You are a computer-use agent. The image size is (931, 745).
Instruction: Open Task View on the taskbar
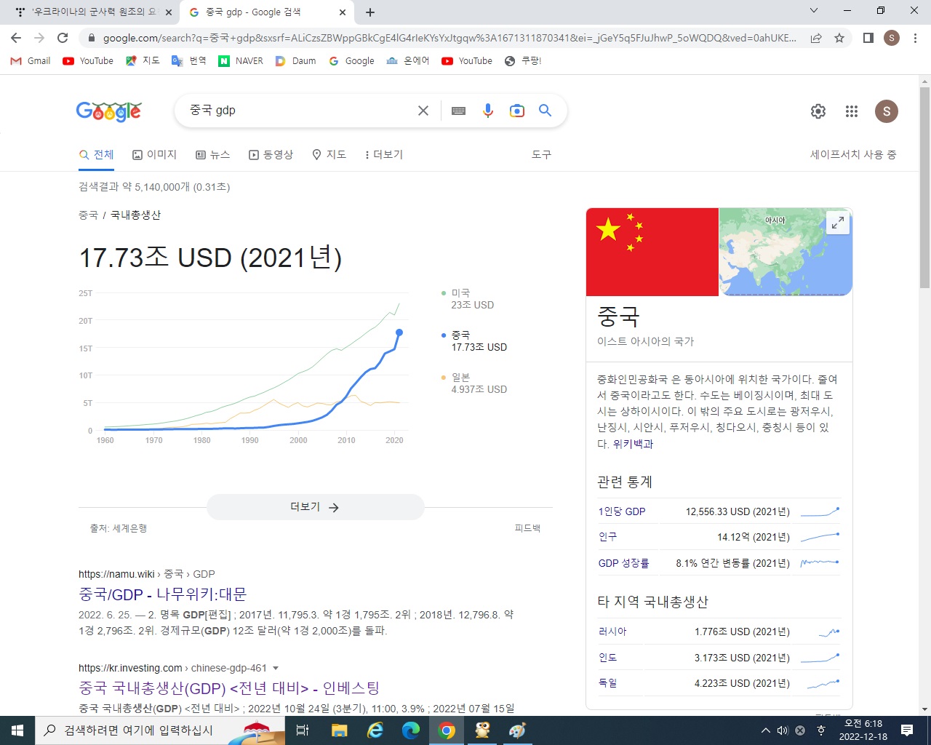[303, 730]
